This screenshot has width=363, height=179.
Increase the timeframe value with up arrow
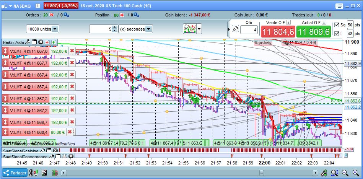click(x=115, y=27)
